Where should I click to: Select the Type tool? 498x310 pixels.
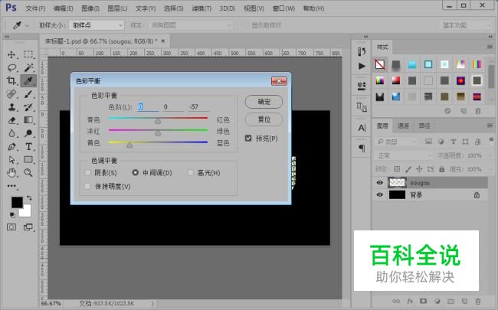[x=28, y=147]
